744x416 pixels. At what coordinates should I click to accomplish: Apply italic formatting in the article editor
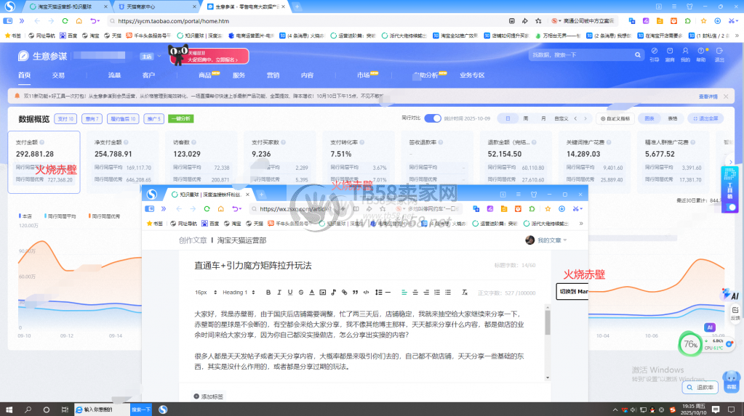click(x=279, y=293)
